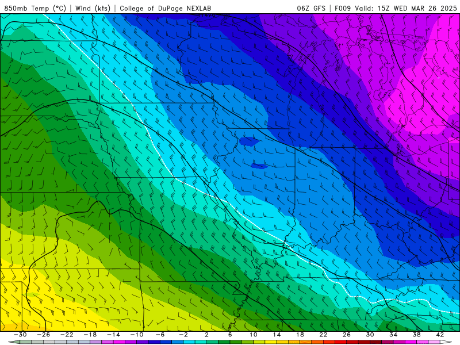
Task: Click the 14 colorbar tick label
Action: 277,335
